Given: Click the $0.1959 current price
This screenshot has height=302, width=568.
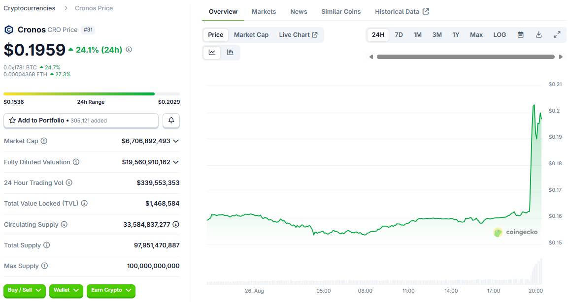Looking at the screenshot, I should 34,50.
